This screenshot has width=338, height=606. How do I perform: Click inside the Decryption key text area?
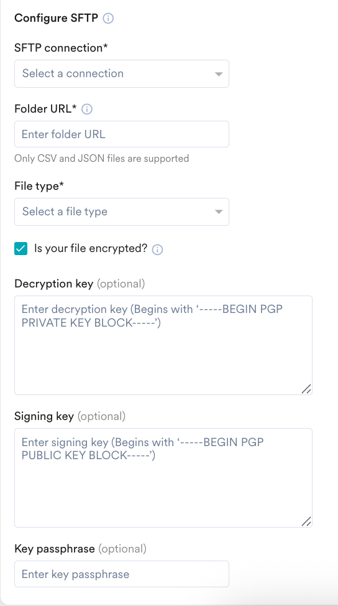pos(163,345)
